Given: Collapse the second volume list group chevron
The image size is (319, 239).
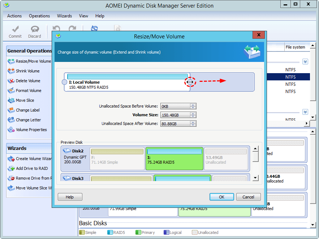Looking at the screenshot, I should [x=305, y=112].
